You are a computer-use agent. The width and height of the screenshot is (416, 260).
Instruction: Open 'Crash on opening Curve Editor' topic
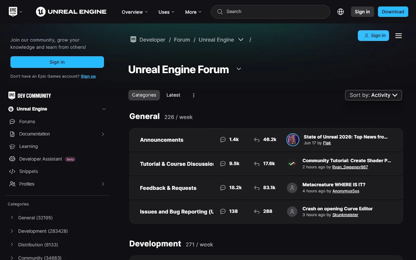[338, 209]
